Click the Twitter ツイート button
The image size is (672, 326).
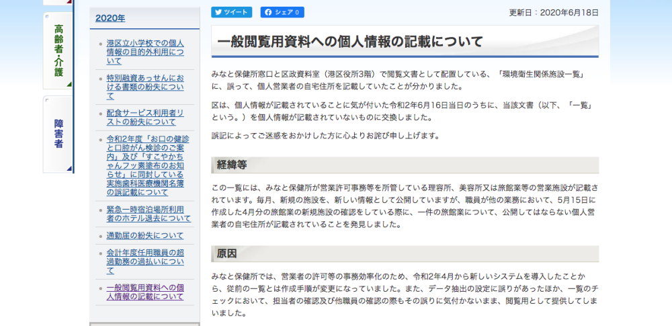231,13
